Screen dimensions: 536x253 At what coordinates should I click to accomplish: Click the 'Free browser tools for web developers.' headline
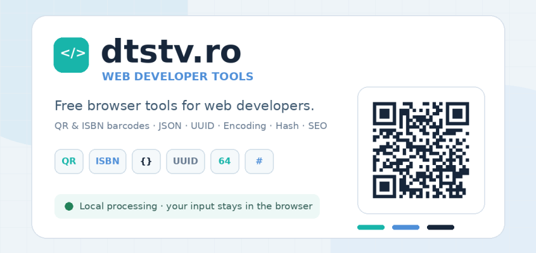point(184,106)
